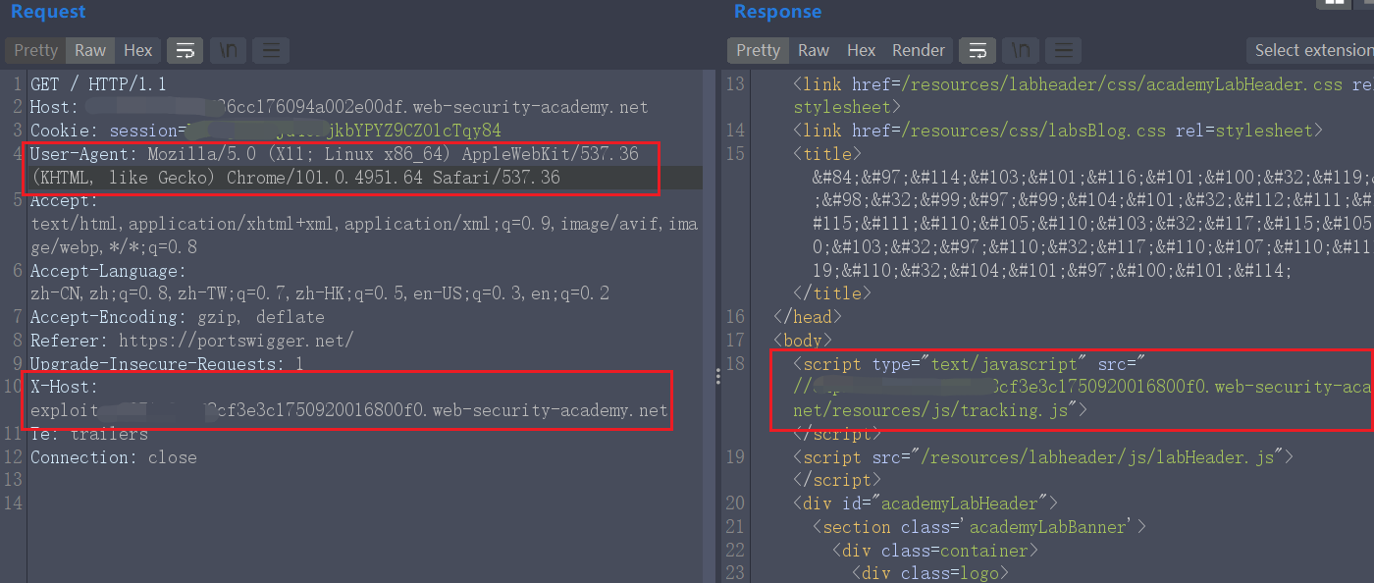1374x583 pixels.
Task: Click the </head> tag in response
Action: coord(808,317)
